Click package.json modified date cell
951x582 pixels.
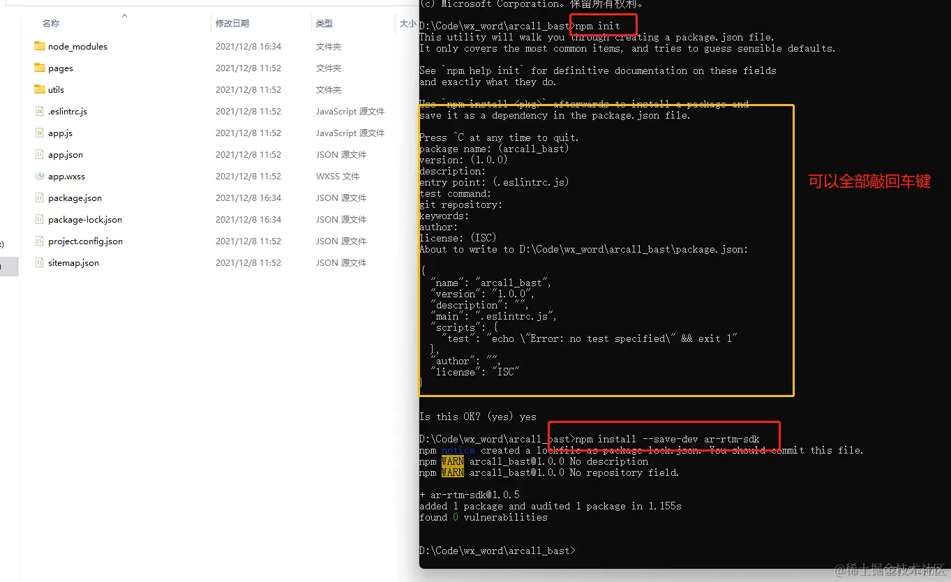248,198
